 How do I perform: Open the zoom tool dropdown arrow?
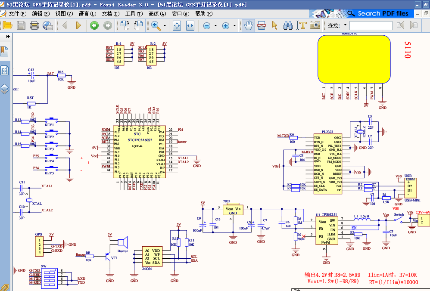(165, 25)
